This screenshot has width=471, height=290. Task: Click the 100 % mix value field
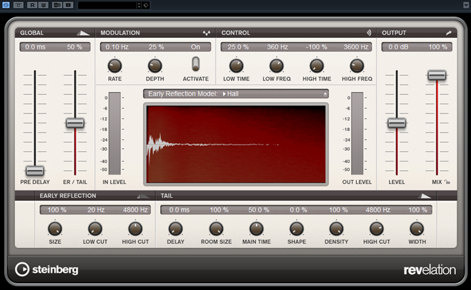coord(437,47)
